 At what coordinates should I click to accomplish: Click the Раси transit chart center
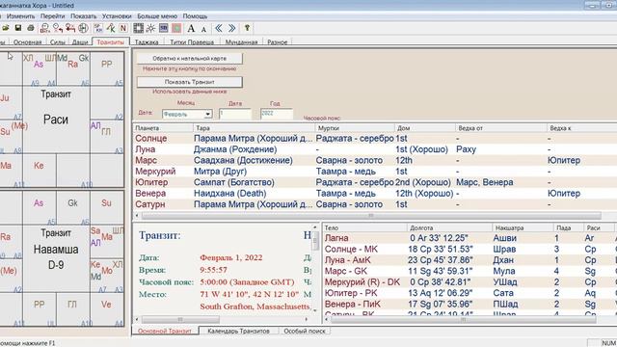(56, 120)
